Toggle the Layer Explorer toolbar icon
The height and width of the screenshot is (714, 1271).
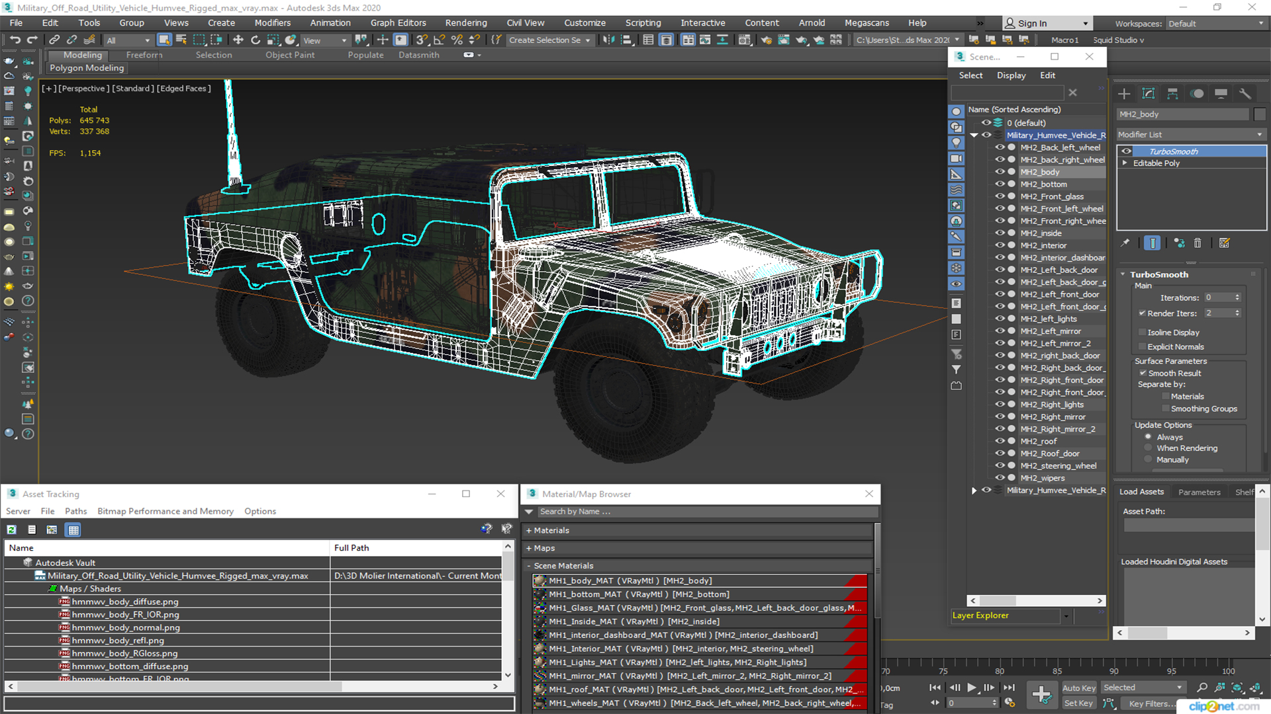(666, 40)
